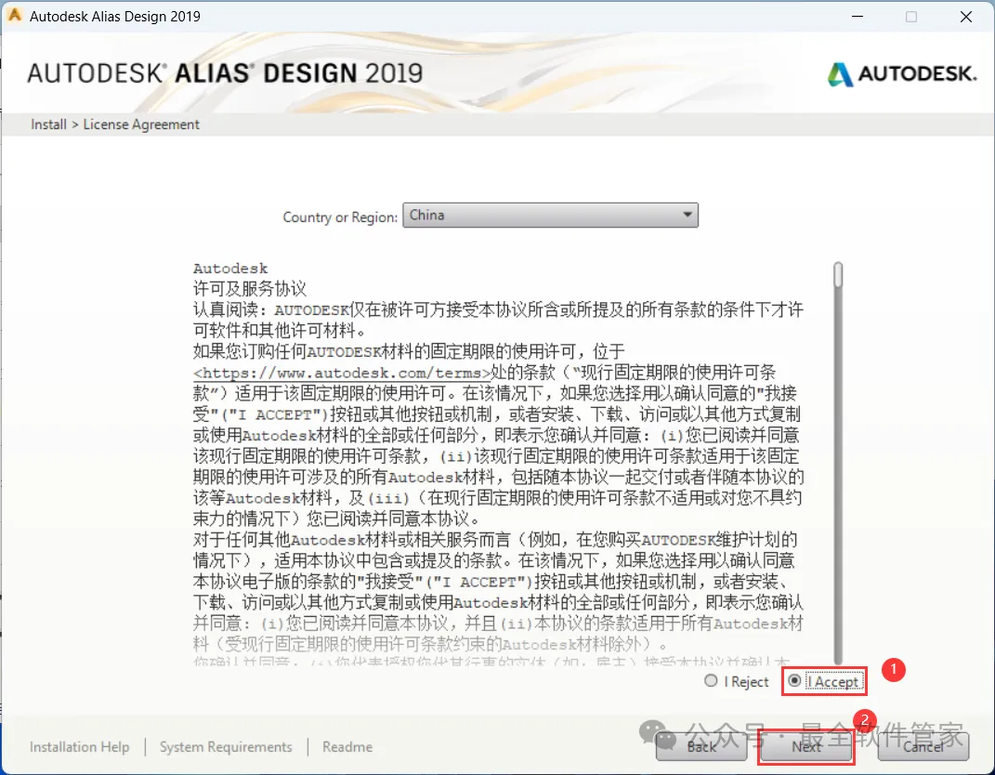Open the Readme link
The height and width of the screenshot is (775, 995).
pyautogui.click(x=347, y=747)
